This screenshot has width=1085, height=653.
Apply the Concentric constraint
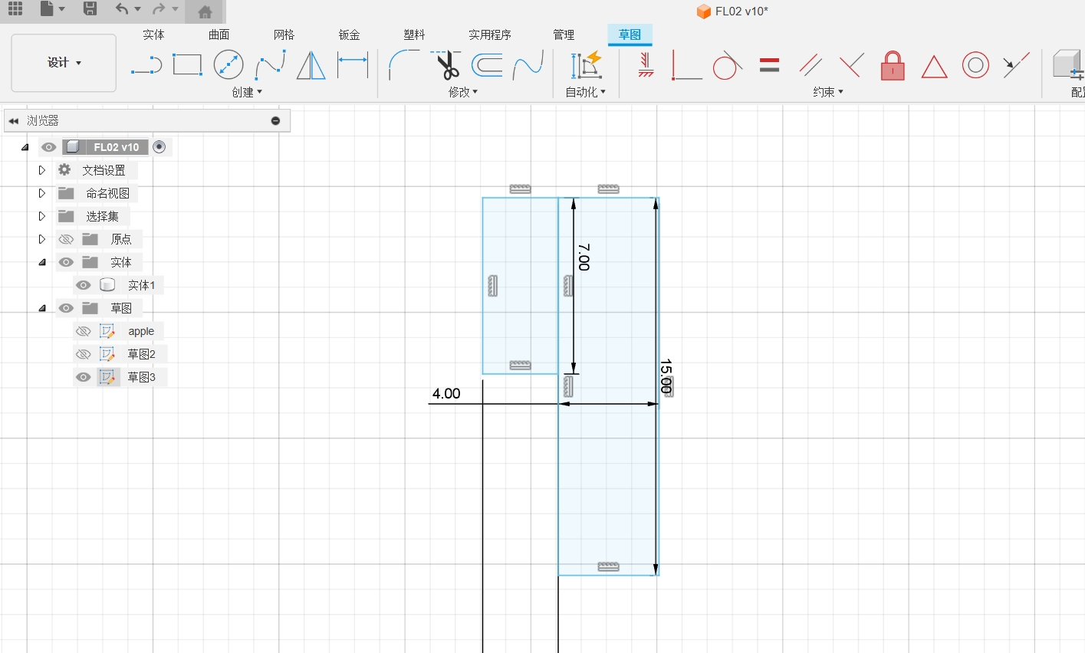click(975, 66)
